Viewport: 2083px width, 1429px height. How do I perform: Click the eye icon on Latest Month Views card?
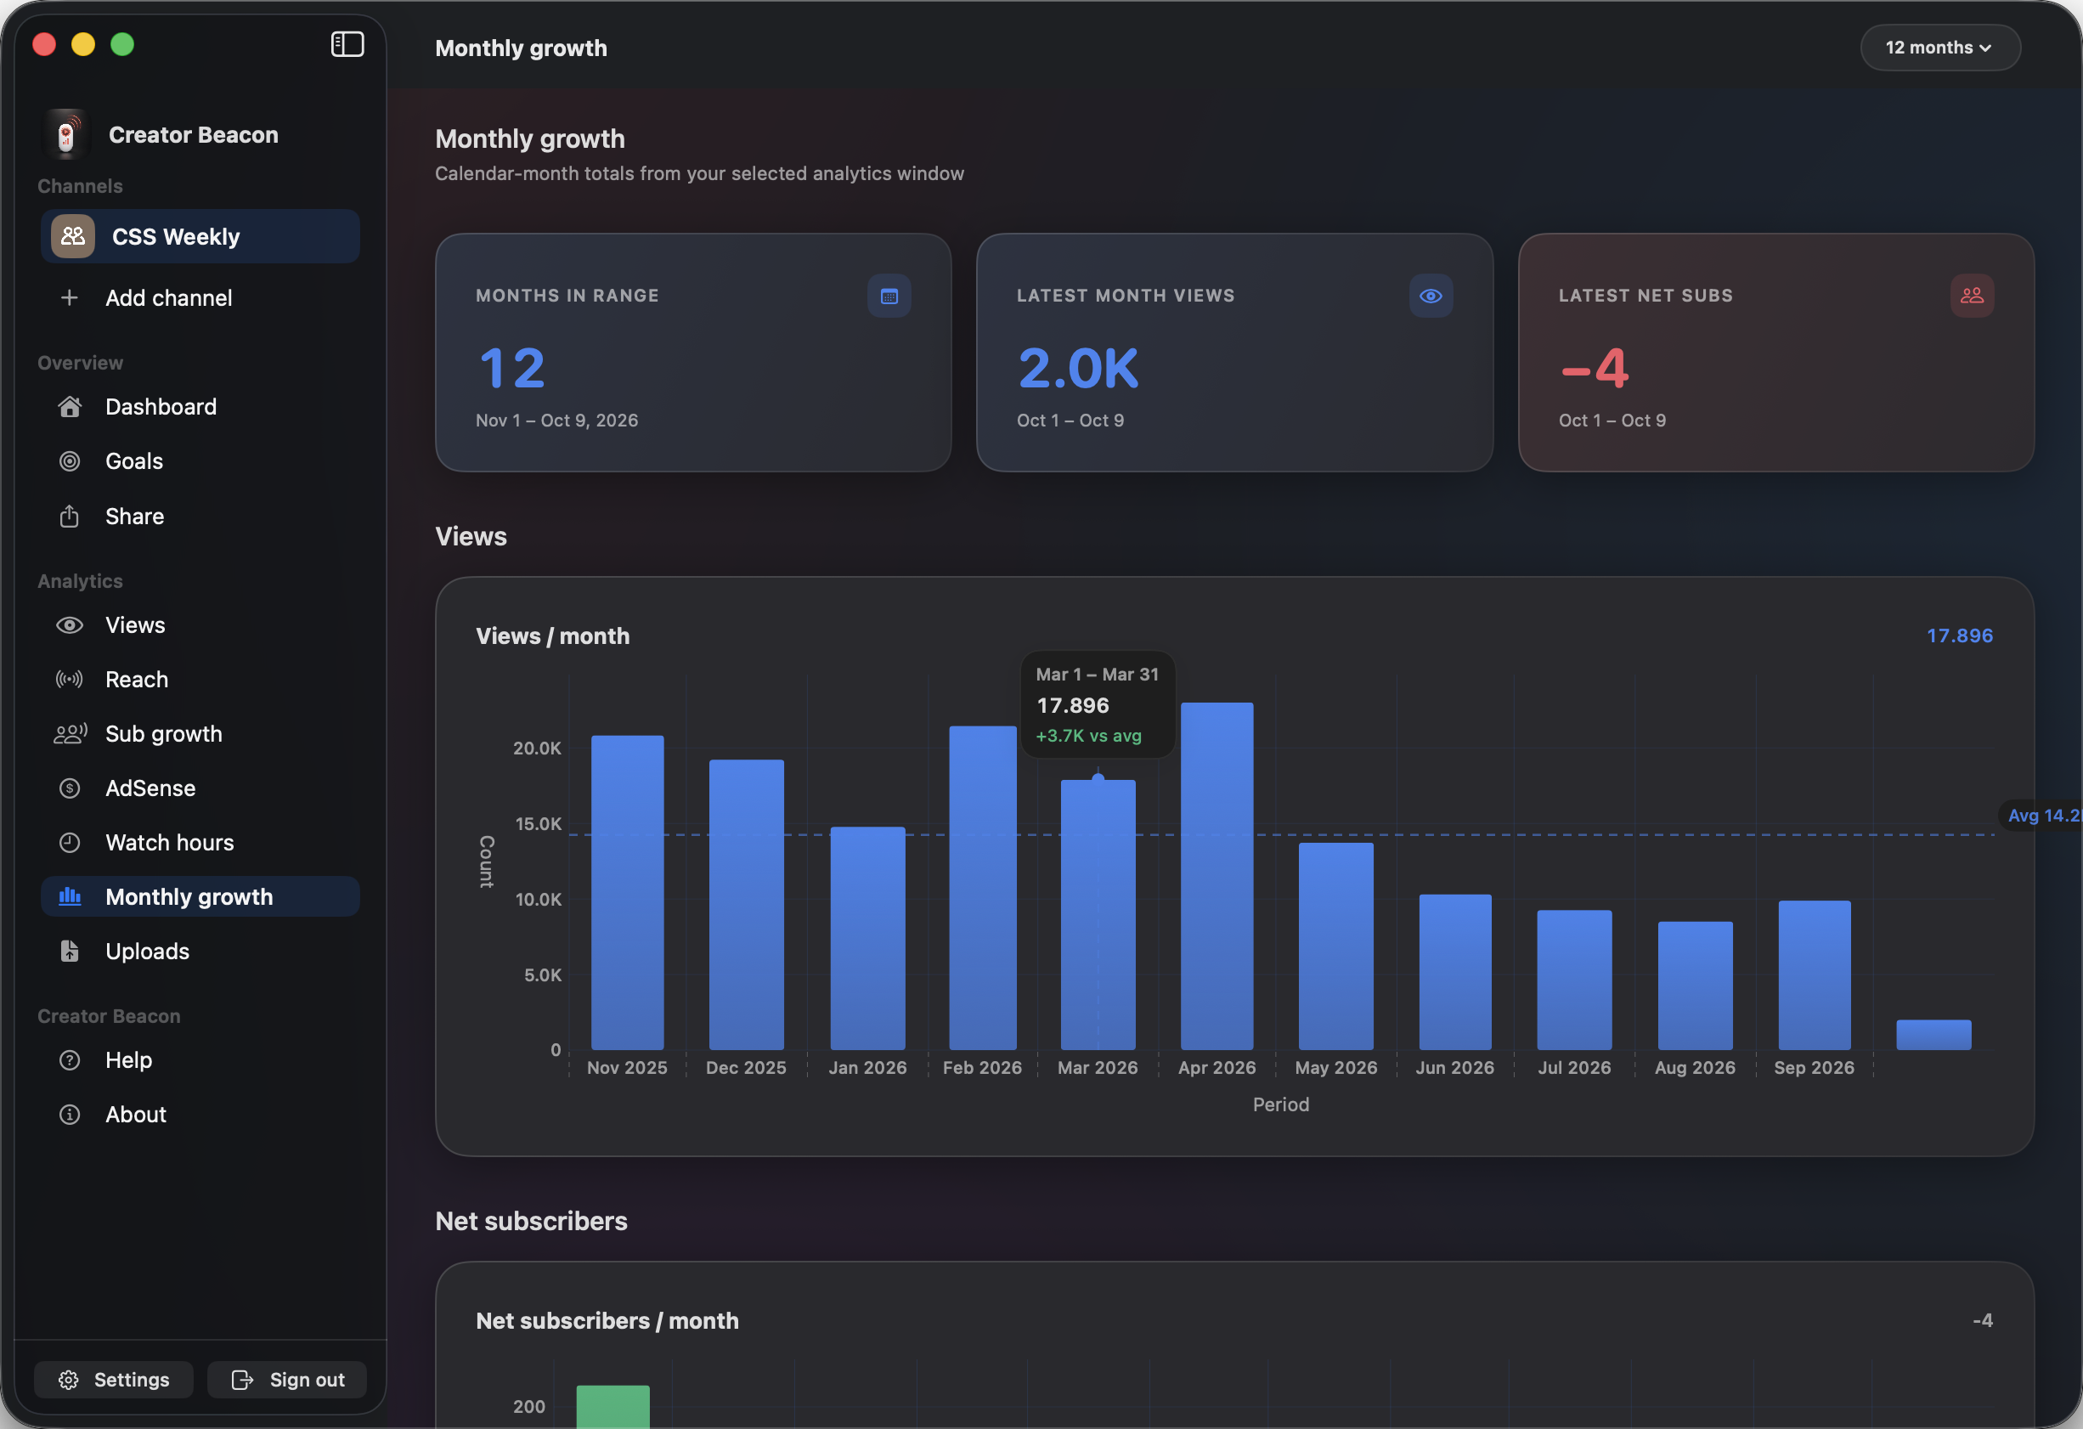[x=1431, y=296]
